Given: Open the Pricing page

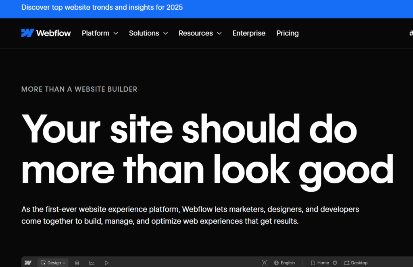Looking at the screenshot, I should click(287, 33).
